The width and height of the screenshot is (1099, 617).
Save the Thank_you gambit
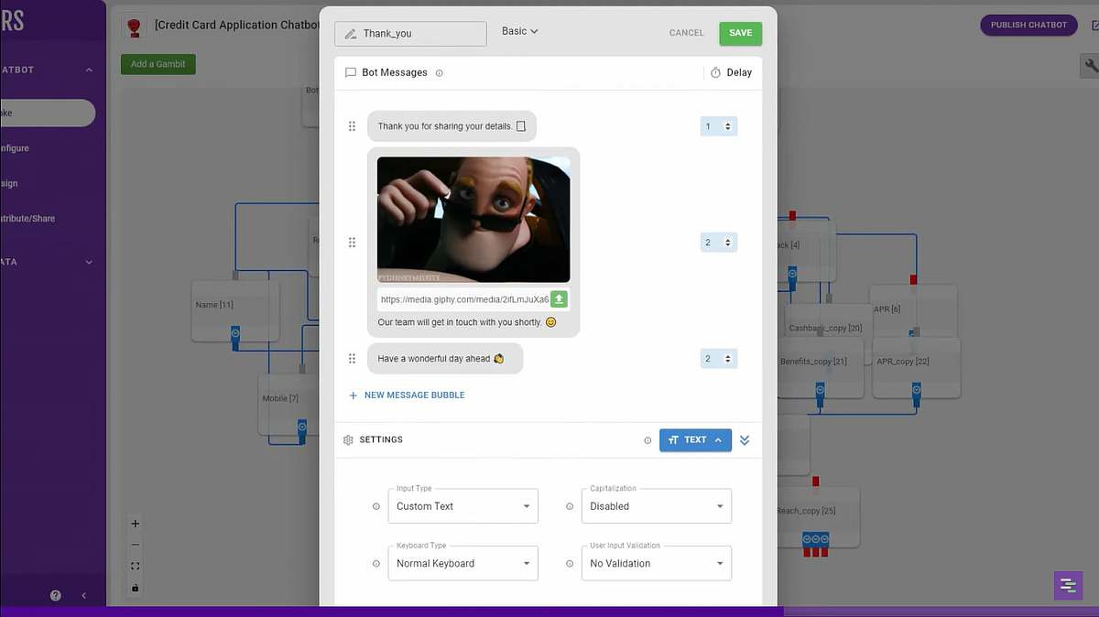pyautogui.click(x=740, y=33)
